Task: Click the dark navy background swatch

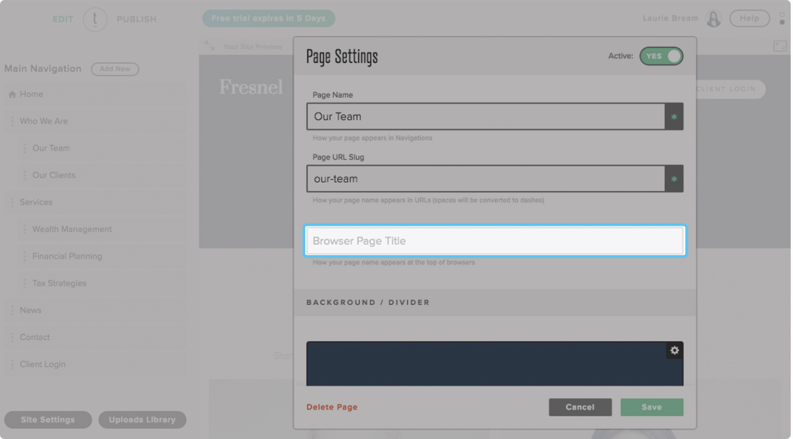Action: pos(483,365)
